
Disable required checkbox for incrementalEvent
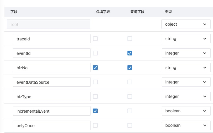(x=95, y=111)
